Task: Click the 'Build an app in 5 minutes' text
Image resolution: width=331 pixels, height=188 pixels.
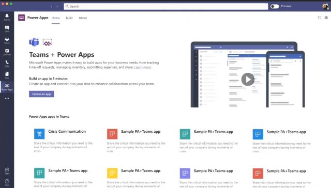Action: [x=48, y=79]
